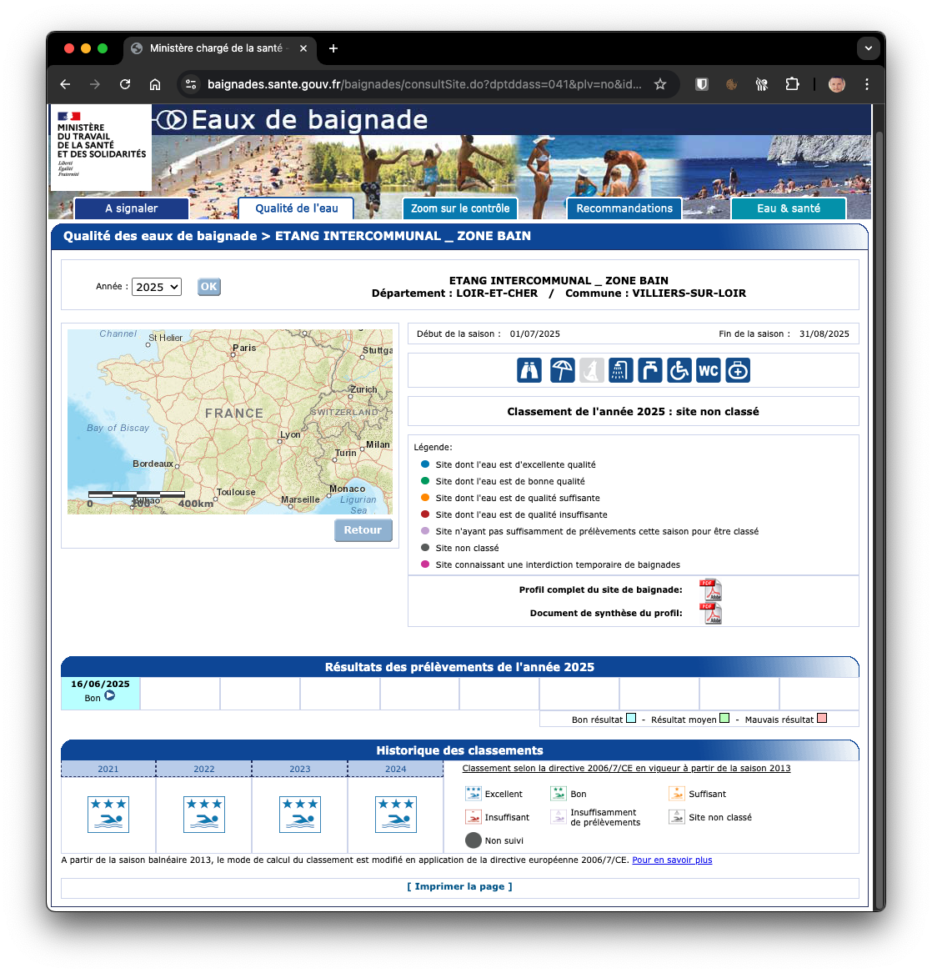Viewport: 932px width, 973px height.
Task: Click the drinking water tap icon
Action: click(649, 370)
